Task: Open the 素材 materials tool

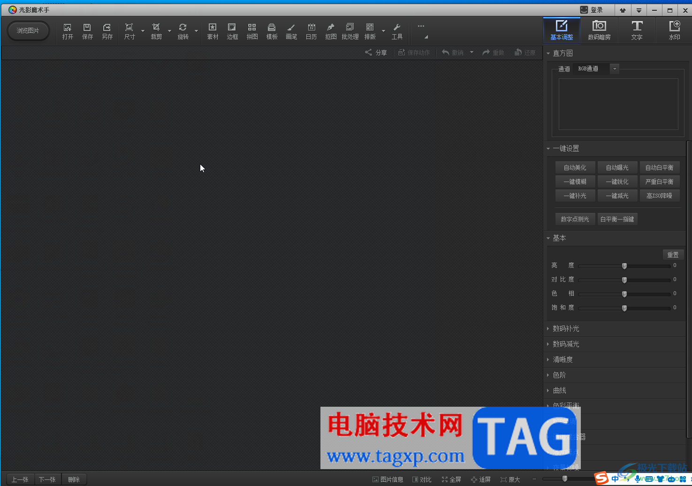Action: click(213, 31)
